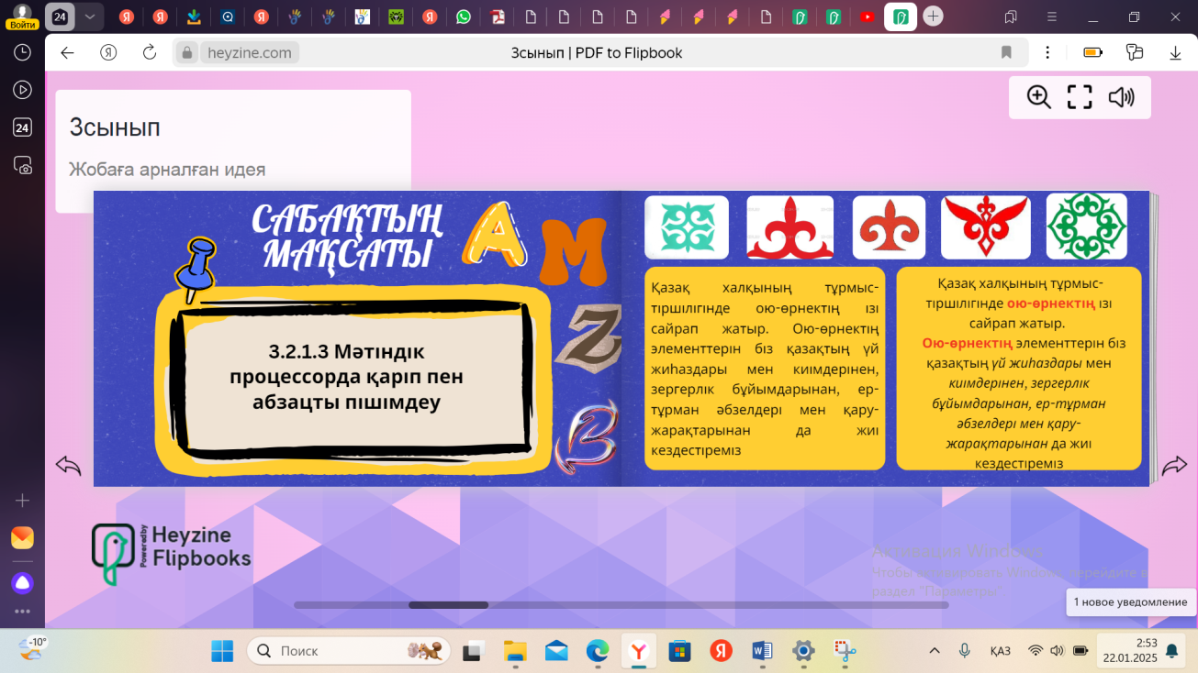The image size is (1198, 673).
Task: Open the Heyzine Flipbooks logo link
Action: 171,554
